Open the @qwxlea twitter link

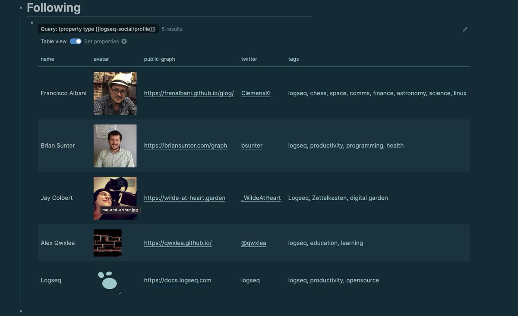(x=254, y=243)
